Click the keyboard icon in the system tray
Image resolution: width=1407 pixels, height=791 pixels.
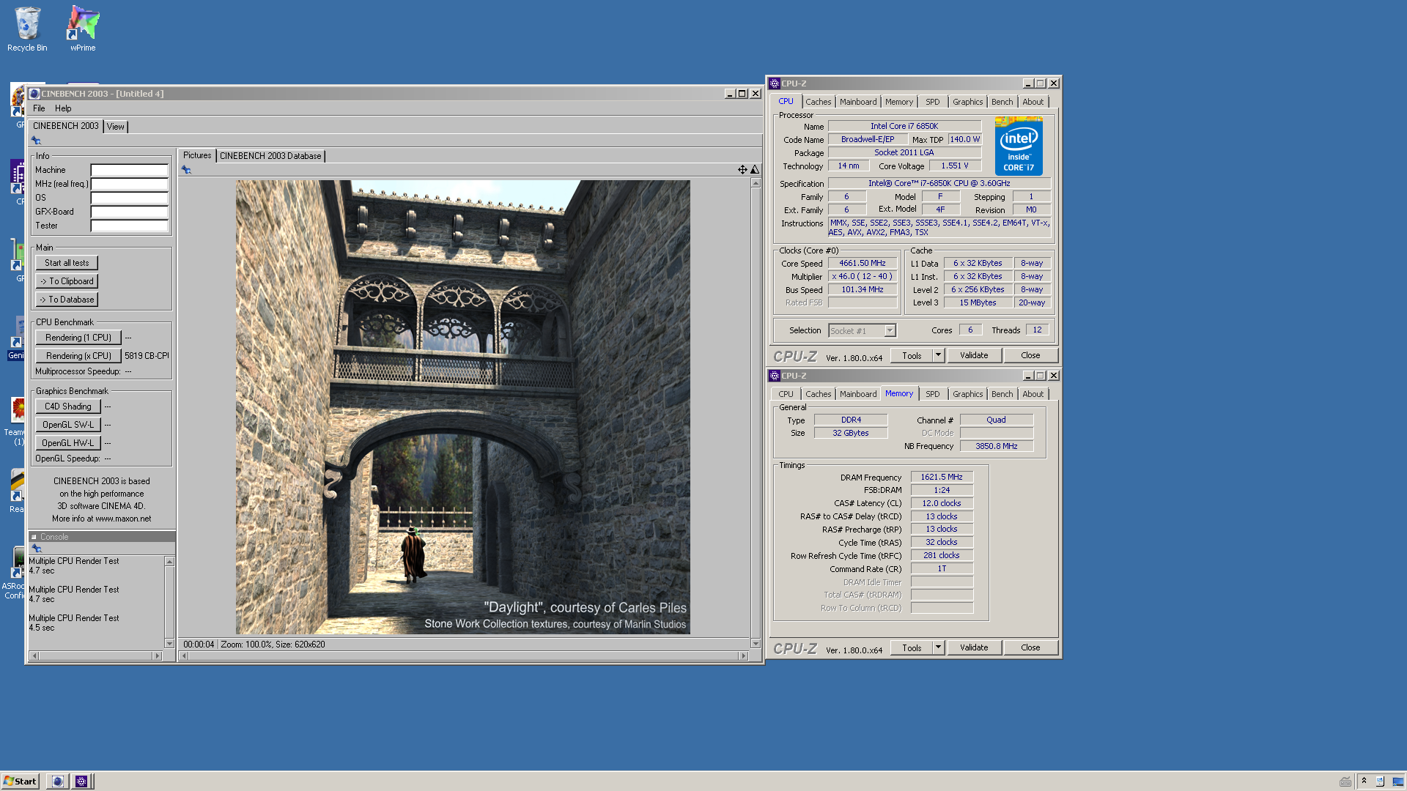(1345, 781)
